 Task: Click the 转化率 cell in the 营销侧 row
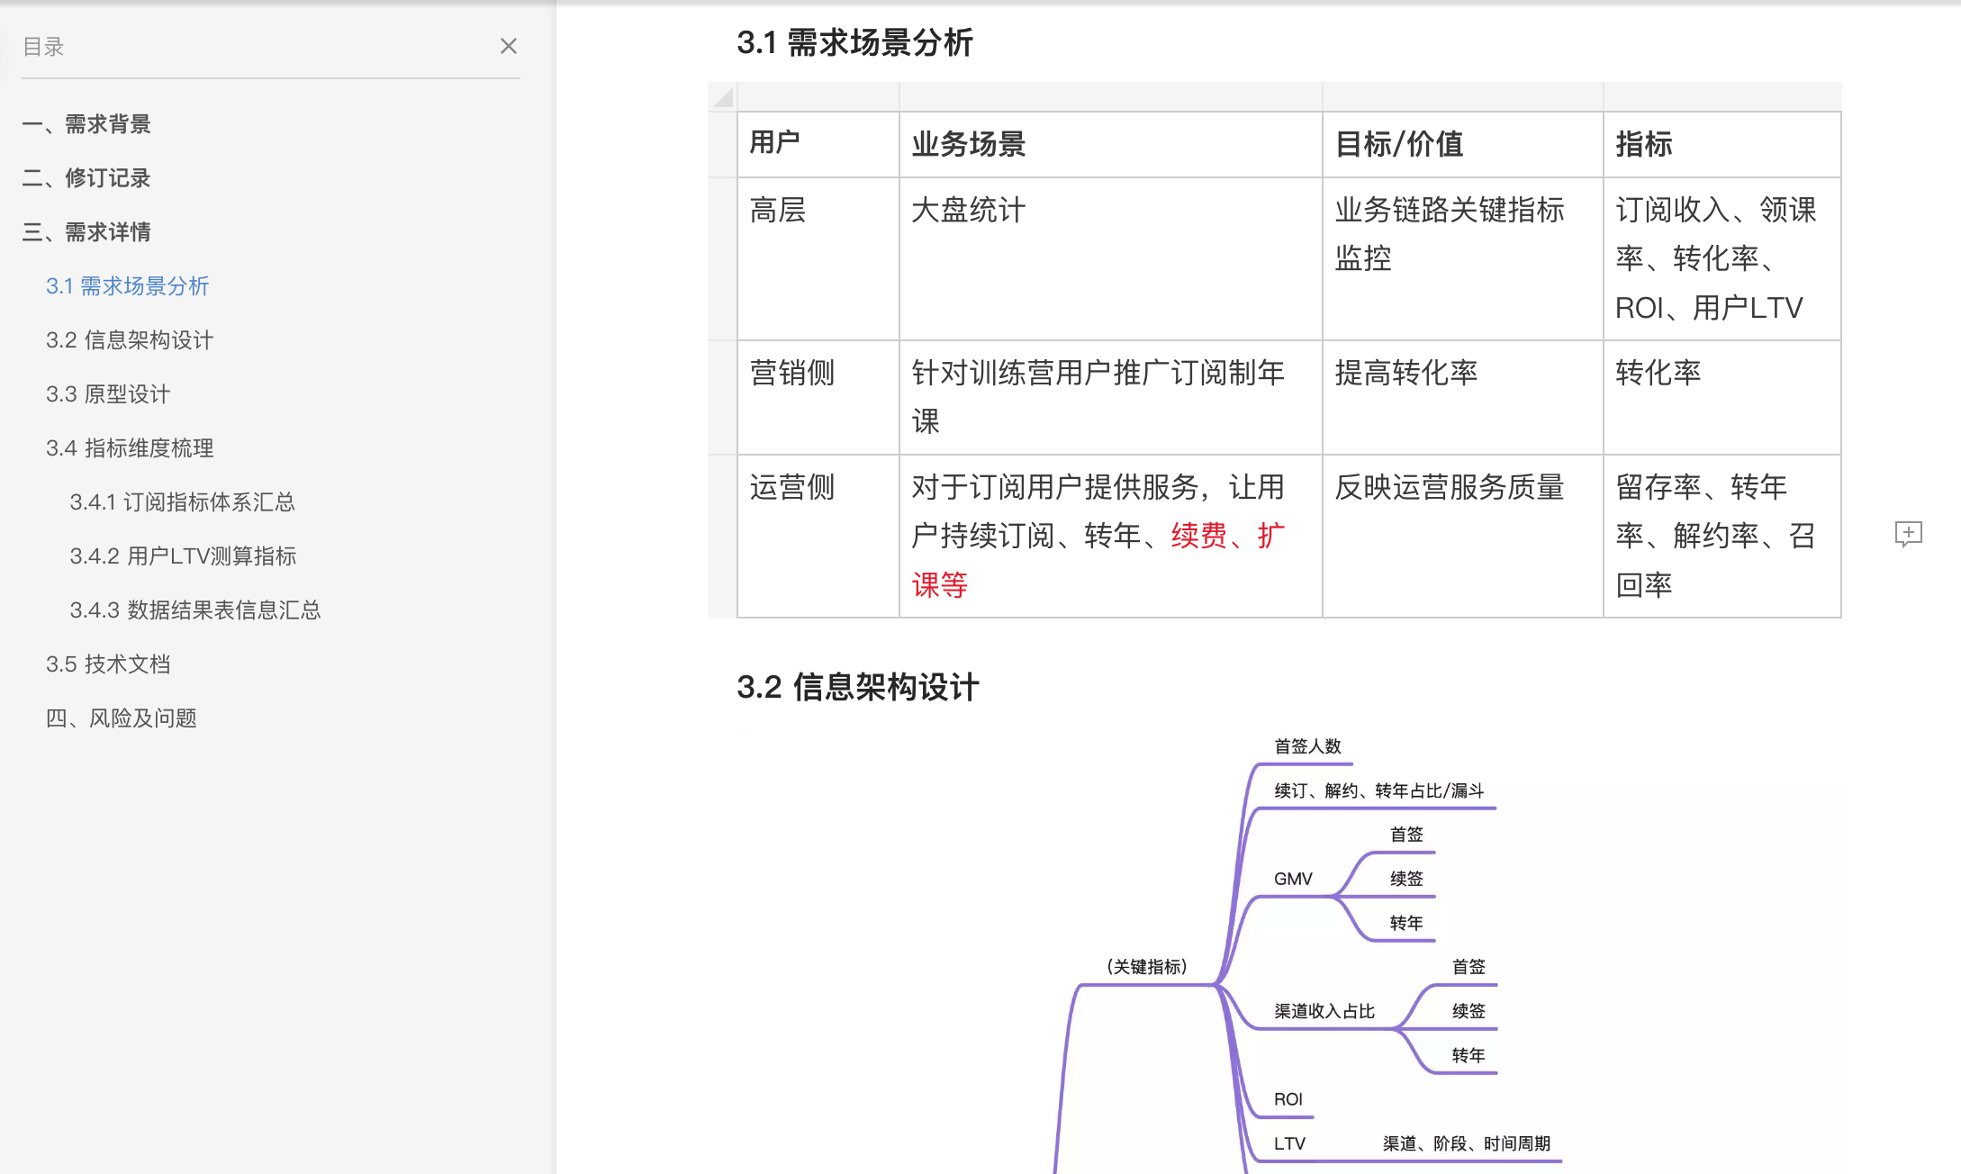click(1722, 397)
